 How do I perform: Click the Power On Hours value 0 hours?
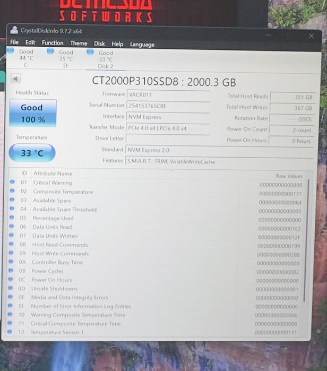click(291, 141)
